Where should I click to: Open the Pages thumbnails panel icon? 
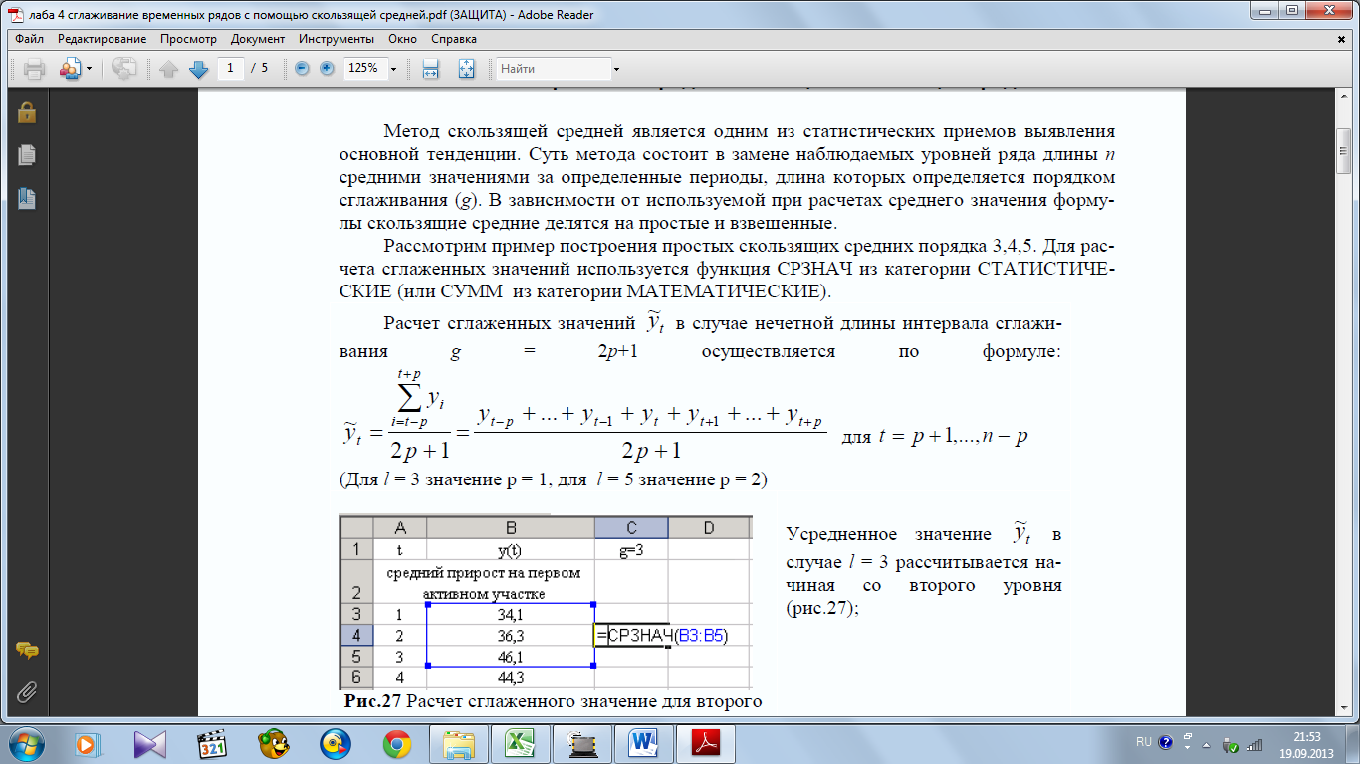pos(27,155)
